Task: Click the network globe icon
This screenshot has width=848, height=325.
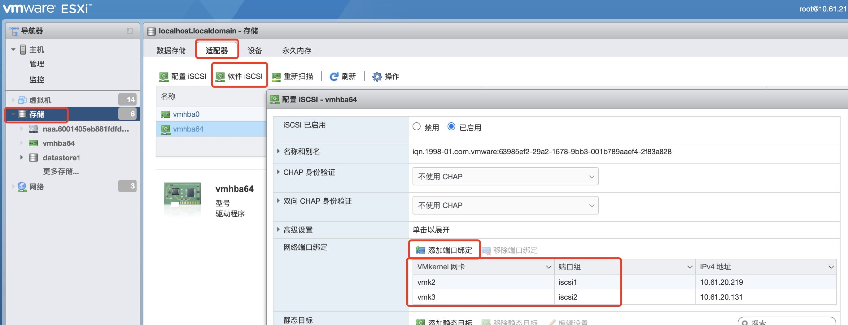Action: click(x=22, y=186)
